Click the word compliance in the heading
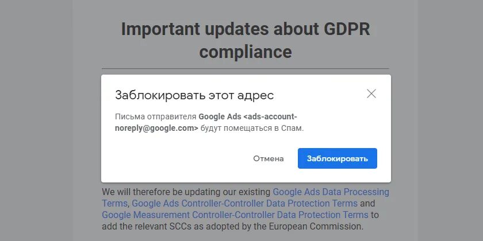483x241 pixels. coord(246,52)
